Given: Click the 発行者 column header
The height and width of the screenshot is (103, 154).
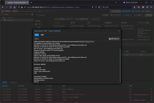Looking at the screenshot, I should coord(78,23).
